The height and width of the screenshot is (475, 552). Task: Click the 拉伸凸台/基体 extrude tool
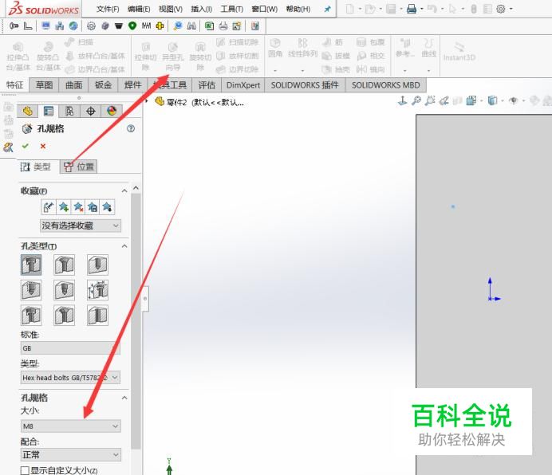(x=18, y=57)
